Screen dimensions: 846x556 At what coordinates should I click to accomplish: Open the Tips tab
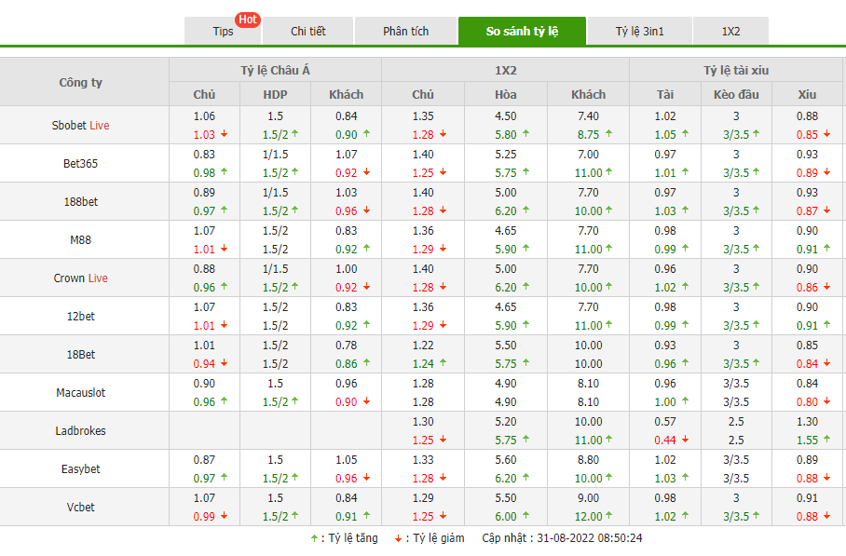(223, 32)
